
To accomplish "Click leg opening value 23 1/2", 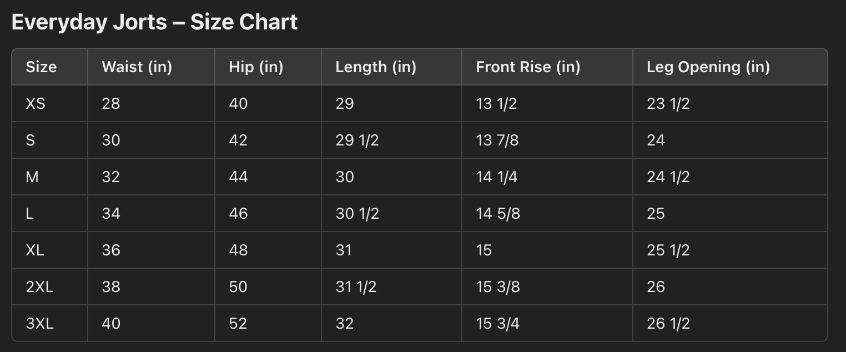I will pyautogui.click(x=668, y=103).
